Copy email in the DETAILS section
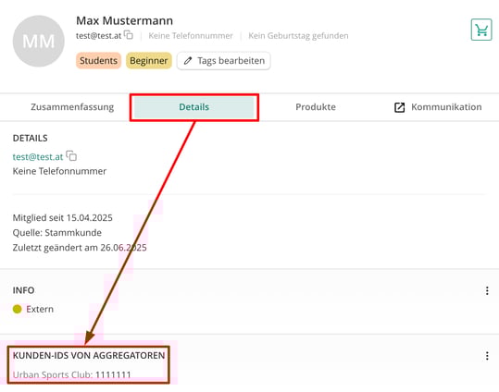The width and height of the screenshot is (499, 392). click(71, 155)
